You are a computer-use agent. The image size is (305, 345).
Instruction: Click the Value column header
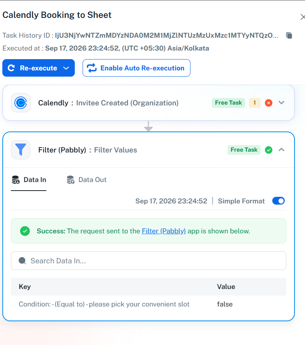click(x=226, y=287)
